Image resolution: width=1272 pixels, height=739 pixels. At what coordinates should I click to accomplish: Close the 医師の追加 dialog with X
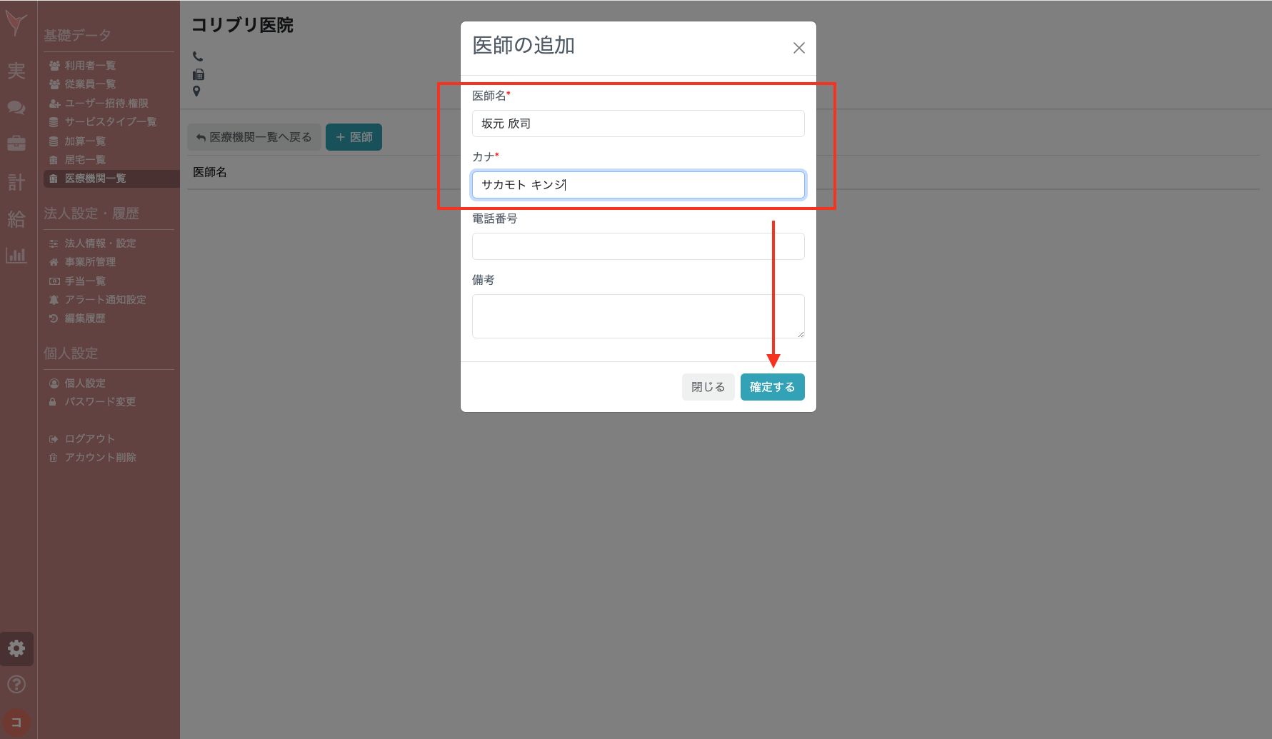[798, 48]
